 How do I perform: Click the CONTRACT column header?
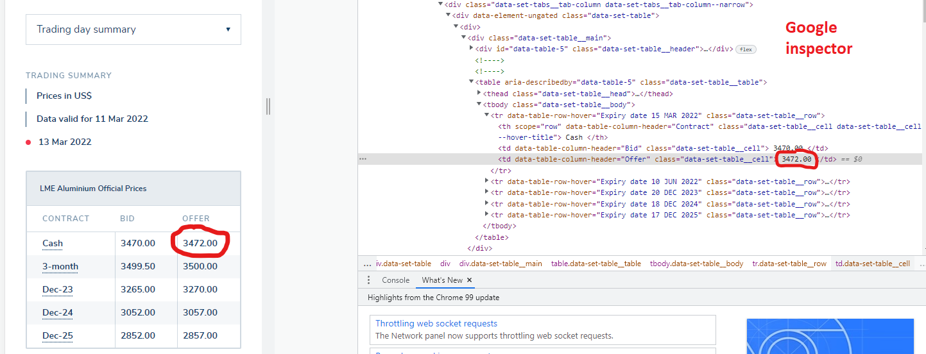[x=65, y=219]
